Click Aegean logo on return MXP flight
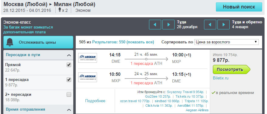The width and height of the screenshot is (267, 114). point(88,77)
